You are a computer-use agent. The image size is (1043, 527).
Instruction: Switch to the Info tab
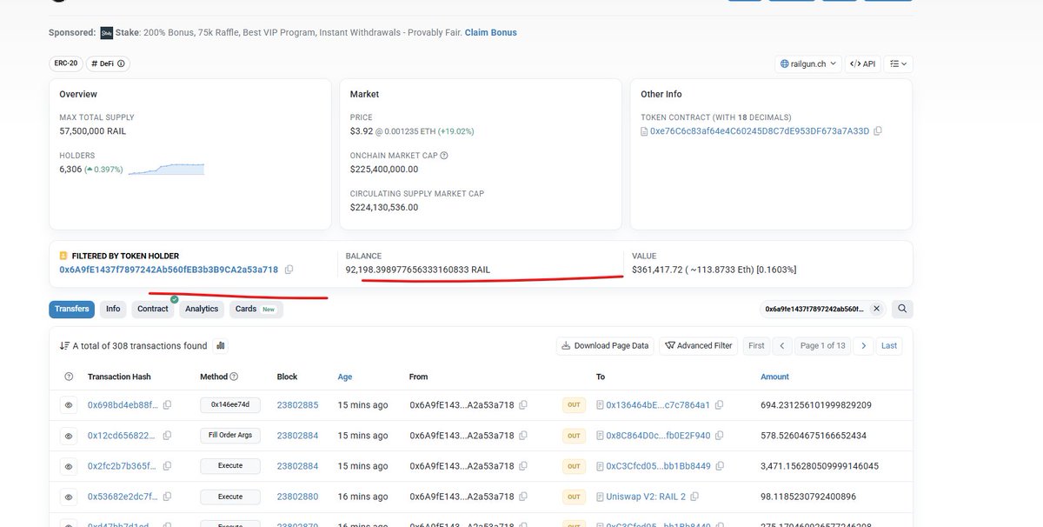pyautogui.click(x=112, y=309)
